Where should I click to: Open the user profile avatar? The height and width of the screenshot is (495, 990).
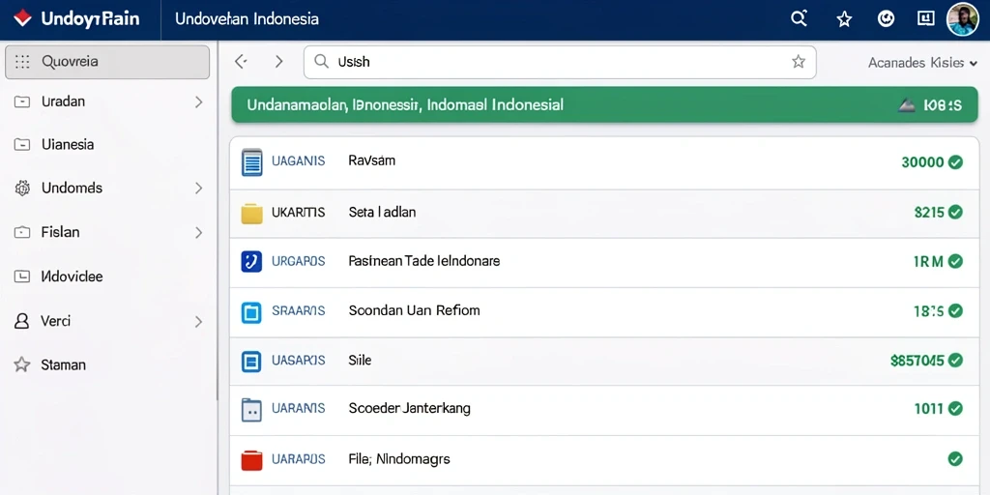[x=963, y=19]
